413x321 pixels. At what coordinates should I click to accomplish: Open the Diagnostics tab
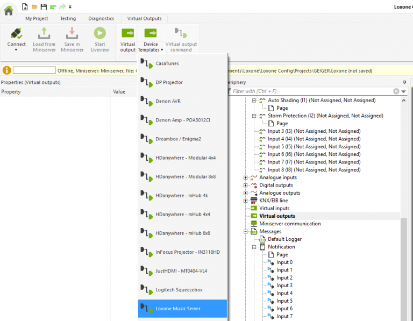coord(101,18)
